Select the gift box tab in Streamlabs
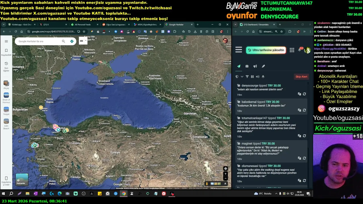This screenshot has width=363, height=204. pyautogui.click(x=247, y=66)
